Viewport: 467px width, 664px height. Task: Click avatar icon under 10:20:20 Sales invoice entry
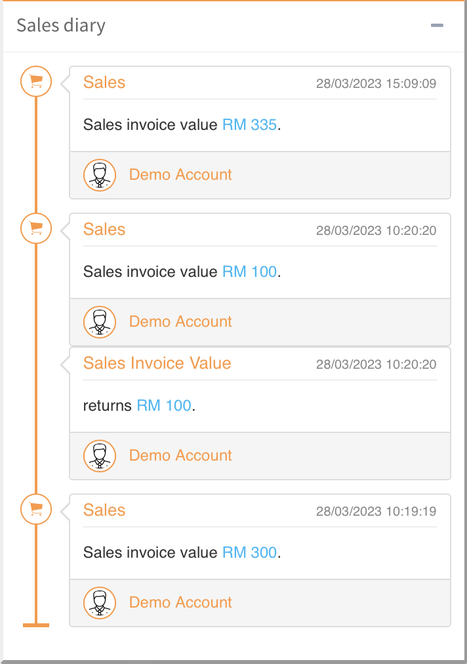click(100, 322)
